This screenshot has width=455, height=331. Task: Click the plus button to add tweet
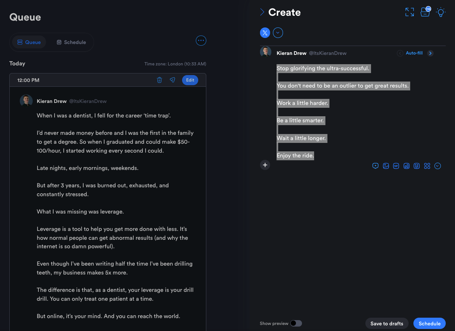265,165
